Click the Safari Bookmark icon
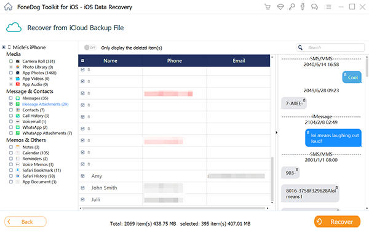 pyautogui.click(x=18, y=170)
